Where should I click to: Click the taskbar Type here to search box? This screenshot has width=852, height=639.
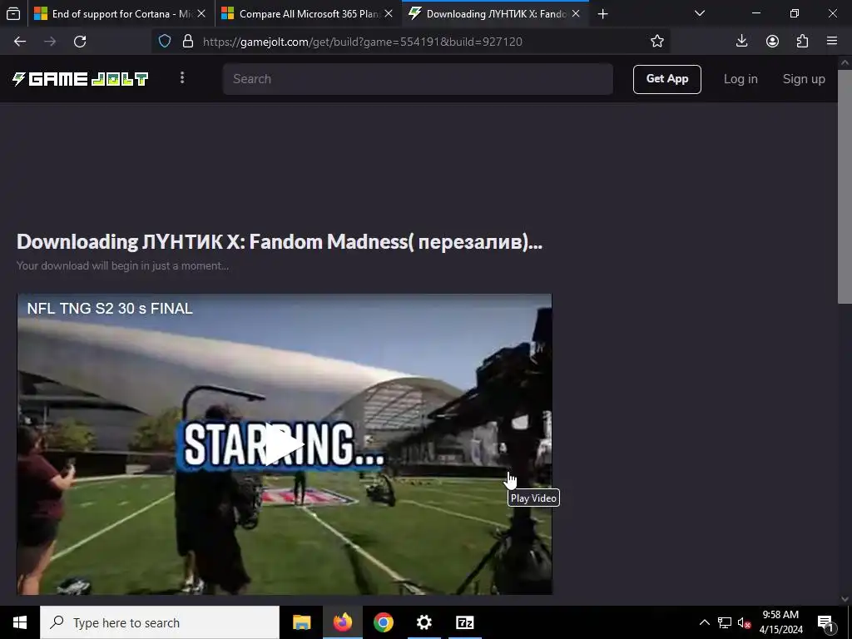click(x=160, y=622)
